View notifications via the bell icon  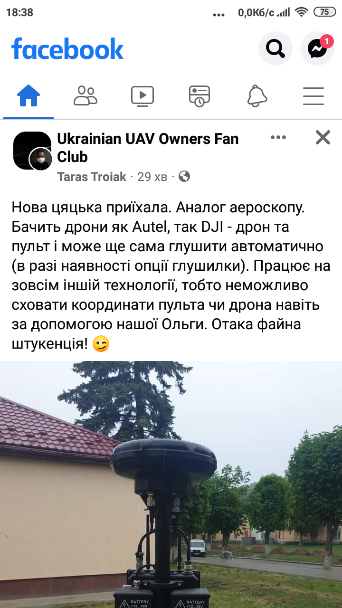tap(257, 96)
